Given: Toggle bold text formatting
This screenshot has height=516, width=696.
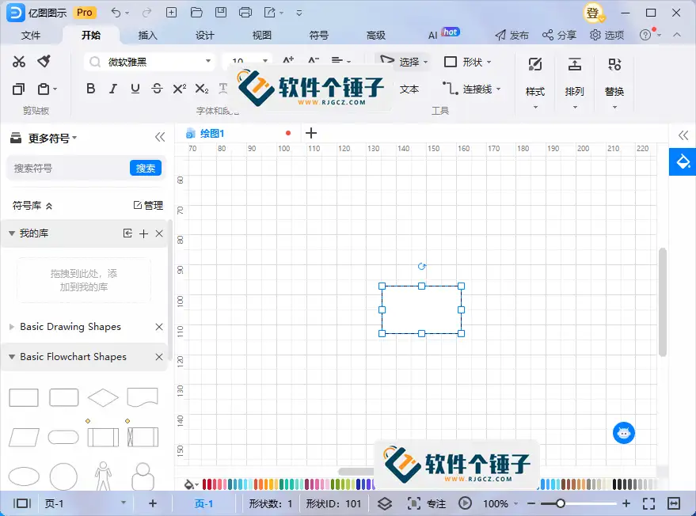Looking at the screenshot, I should click(90, 89).
